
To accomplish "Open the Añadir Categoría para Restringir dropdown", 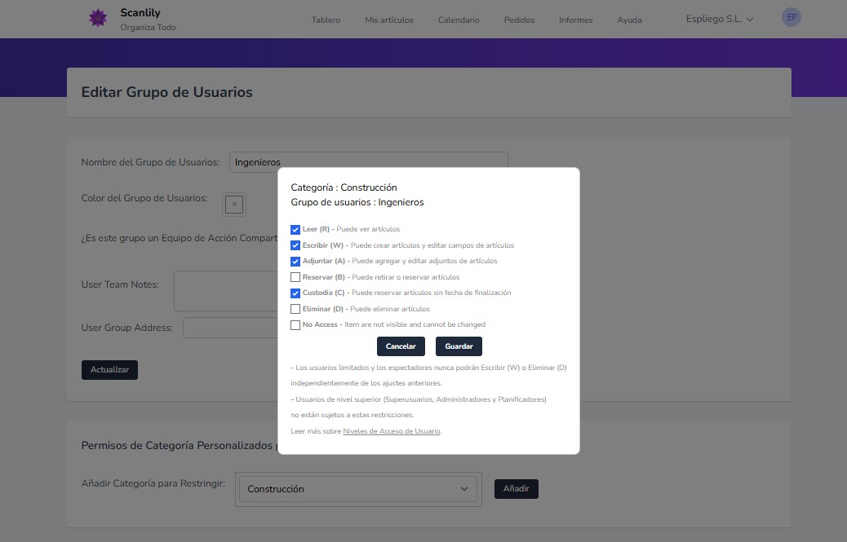I will (359, 488).
